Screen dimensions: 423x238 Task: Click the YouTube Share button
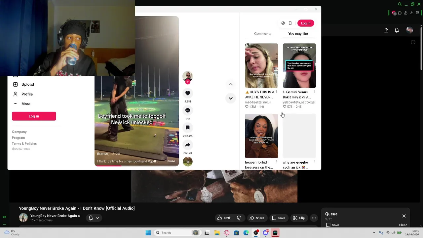257,218
